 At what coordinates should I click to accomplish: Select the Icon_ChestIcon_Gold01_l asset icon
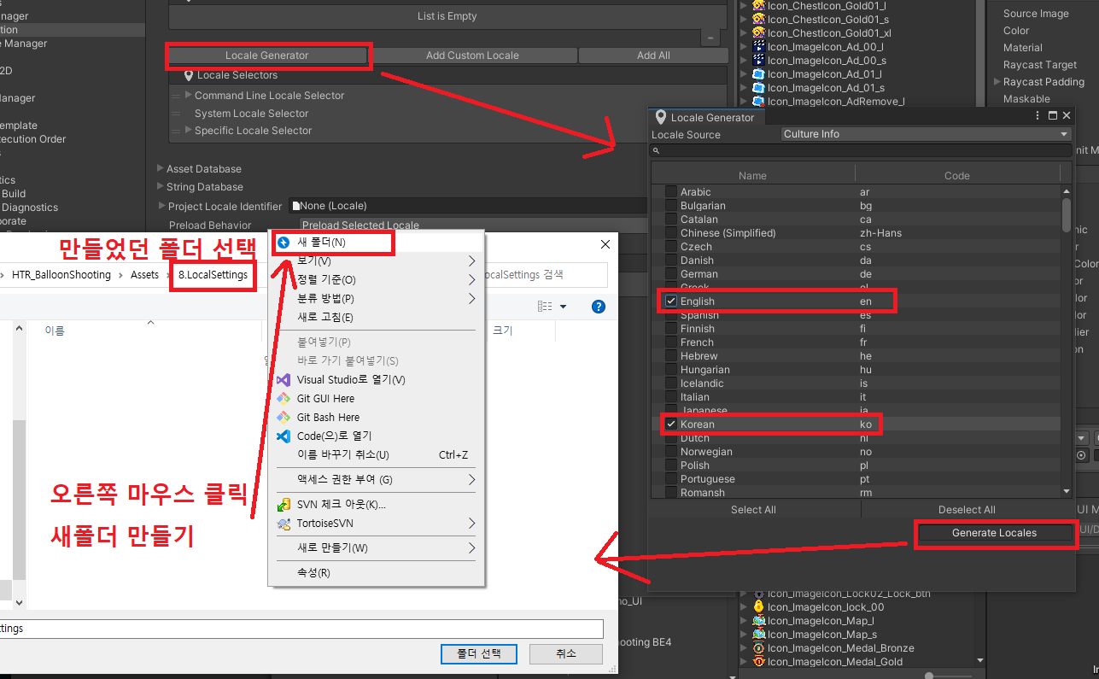pyautogui.click(x=758, y=5)
